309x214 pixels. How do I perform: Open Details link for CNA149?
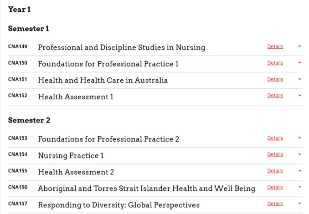click(x=275, y=46)
